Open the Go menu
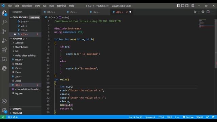The width and height of the screenshot is (217, 122). click(x=45, y=6)
